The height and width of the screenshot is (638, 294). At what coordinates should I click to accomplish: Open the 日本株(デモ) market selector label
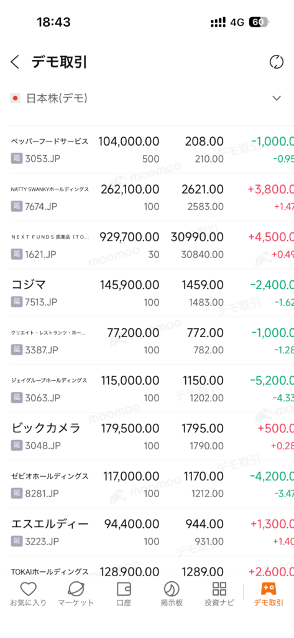click(57, 98)
